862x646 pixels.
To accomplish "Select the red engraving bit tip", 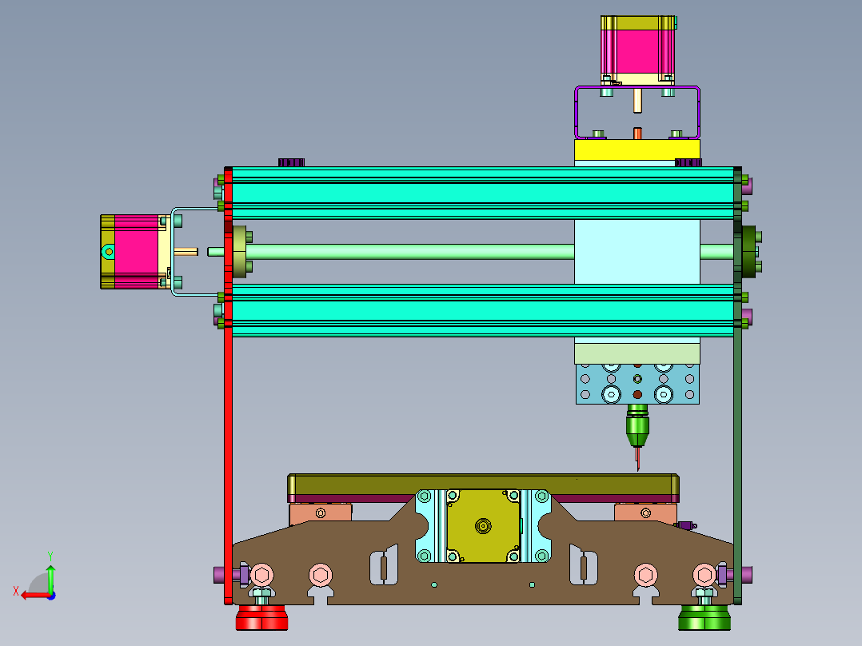I will tap(638, 460).
